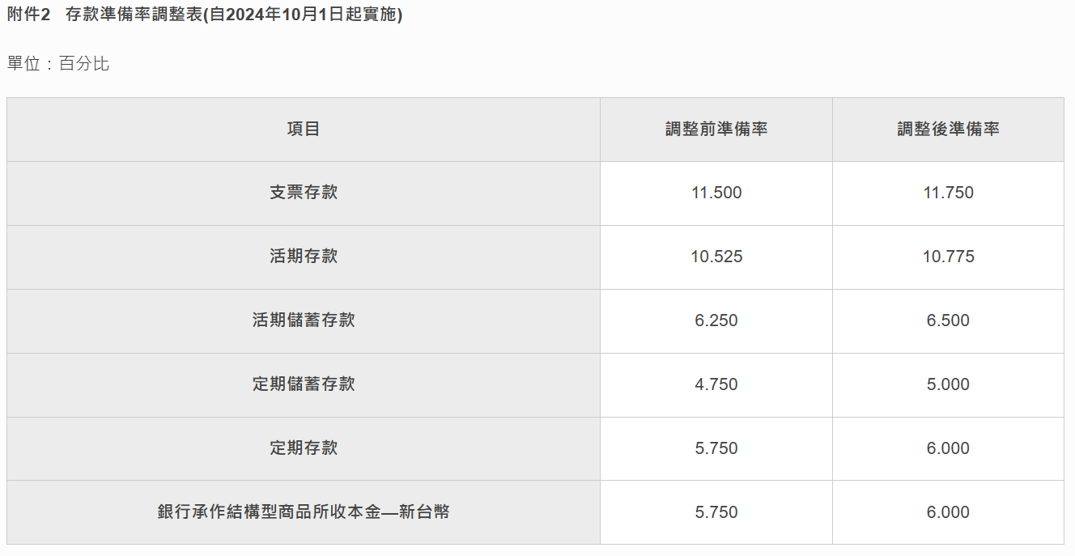Click the 定期存款 row label
The width and height of the screenshot is (1075, 556).
coord(304,448)
